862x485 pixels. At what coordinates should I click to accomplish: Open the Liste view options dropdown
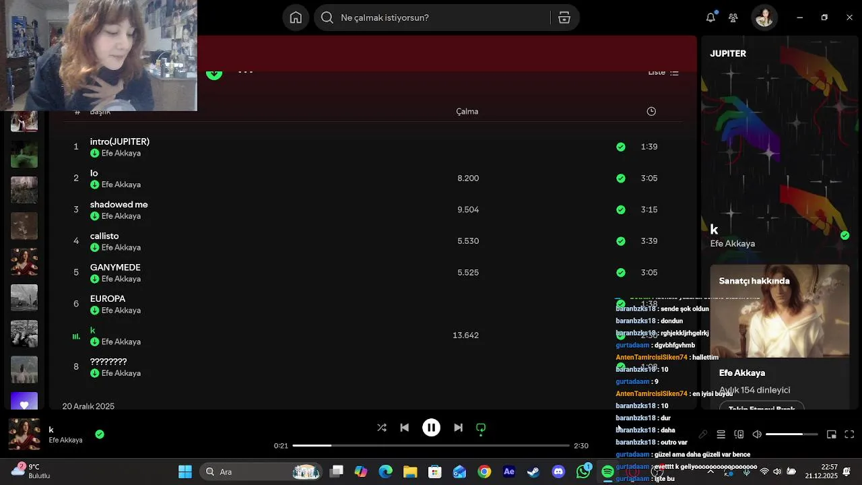coord(663,72)
